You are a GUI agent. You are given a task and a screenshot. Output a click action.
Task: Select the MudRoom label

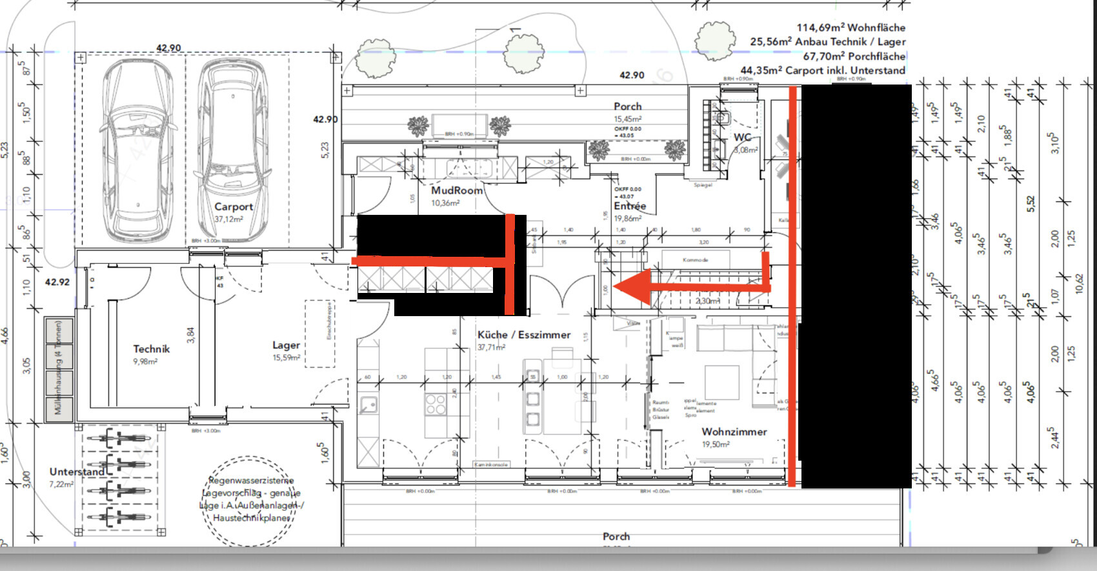[x=457, y=190]
